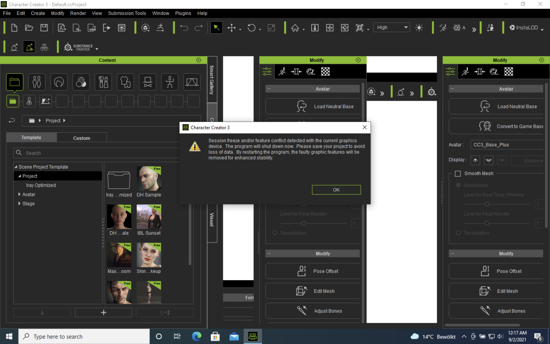Viewport: 550px width, 344px height.
Task: Click the Undo arrow icon
Action: (184, 28)
